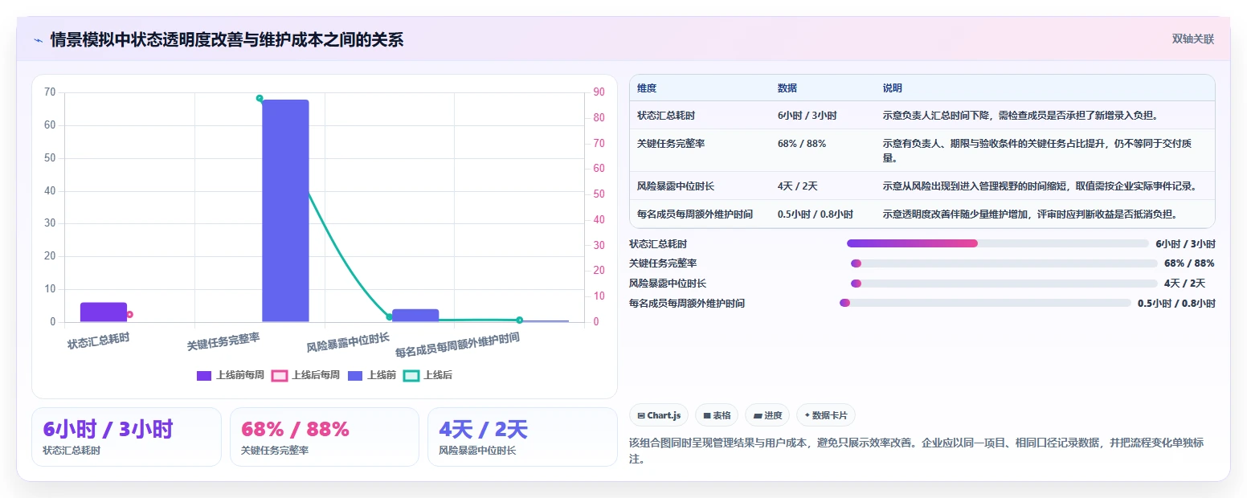The width and height of the screenshot is (1247, 498).
Task: Click the 表格 tag icon
Action: [x=707, y=416]
